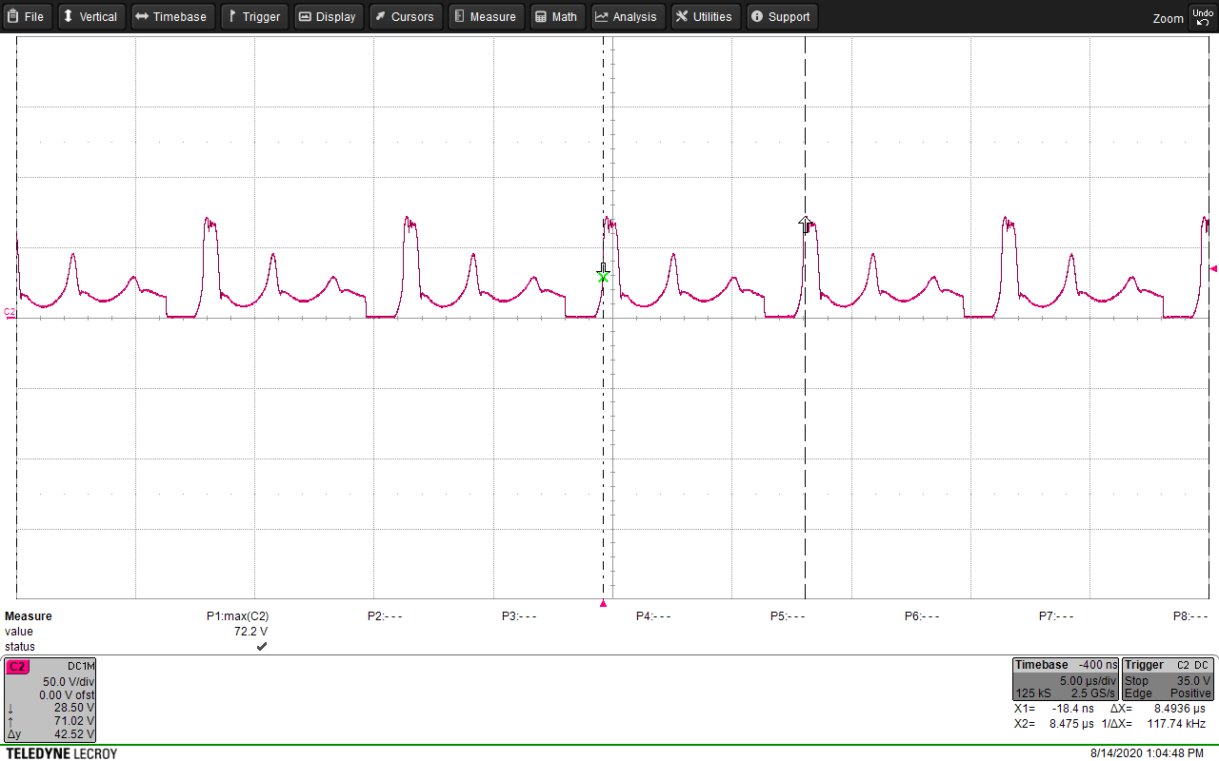Open the Cursors menu

tap(405, 16)
